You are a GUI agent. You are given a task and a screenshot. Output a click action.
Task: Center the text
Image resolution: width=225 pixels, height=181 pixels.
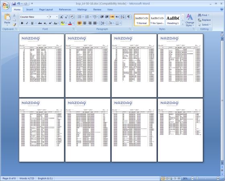coord(85,23)
